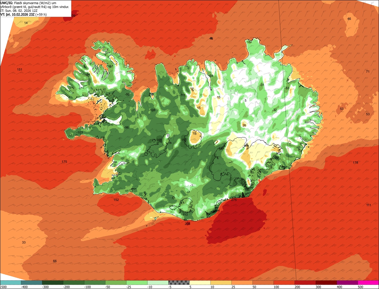
Task: Click the 'IT: Sun. 08. 02. 2026 12Z' line
Action: [x=19, y=11]
